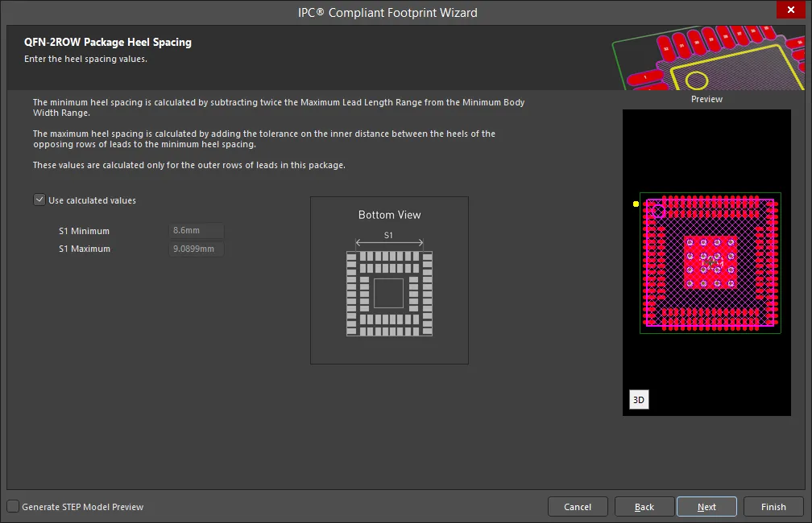This screenshot has width=812, height=523.
Task: Click the S1 Minimum value field
Action: click(197, 231)
